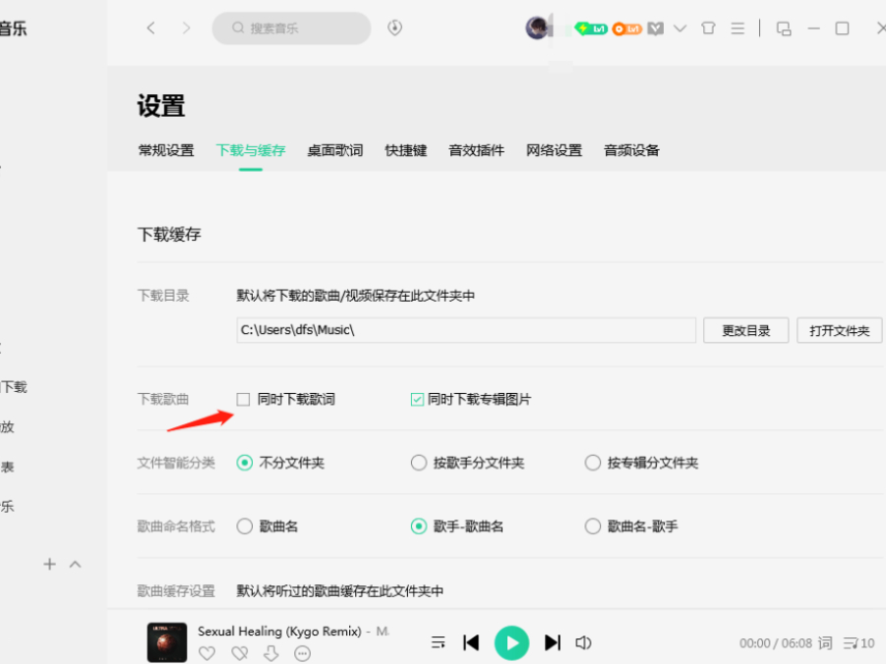
Task: Open the 网络设置 tab
Action: [554, 150]
